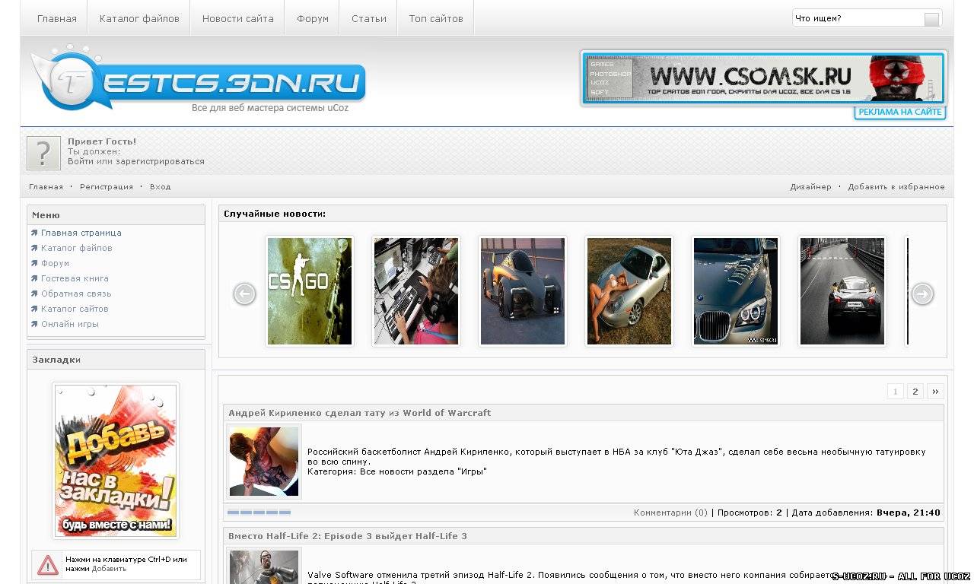Open the Каталог файлов top menu
Image resolution: width=974 pixels, height=584 pixels.
[139, 18]
